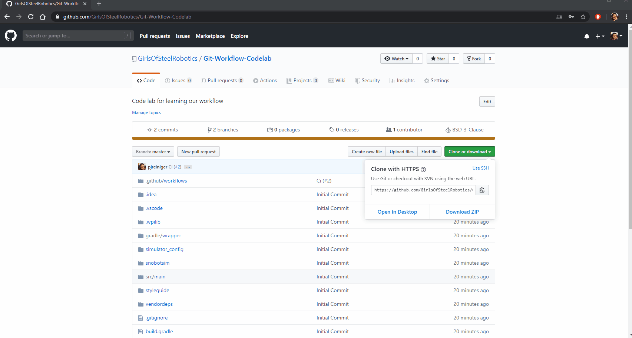Select the Code tab
The height and width of the screenshot is (338, 632).
click(x=146, y=80)
